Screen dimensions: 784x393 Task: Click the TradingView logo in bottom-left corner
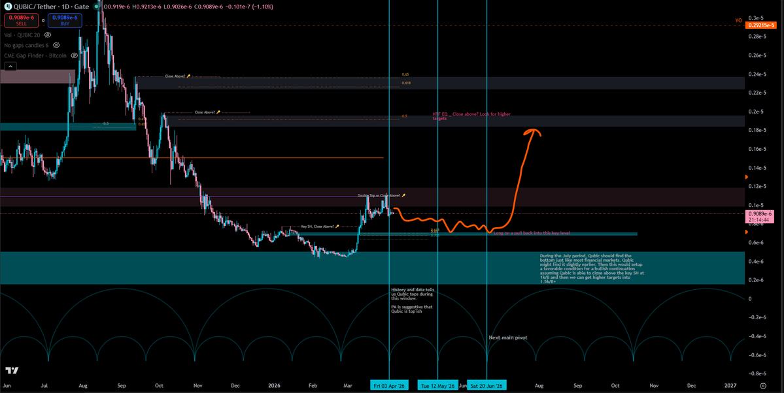[x=12, y=371]
